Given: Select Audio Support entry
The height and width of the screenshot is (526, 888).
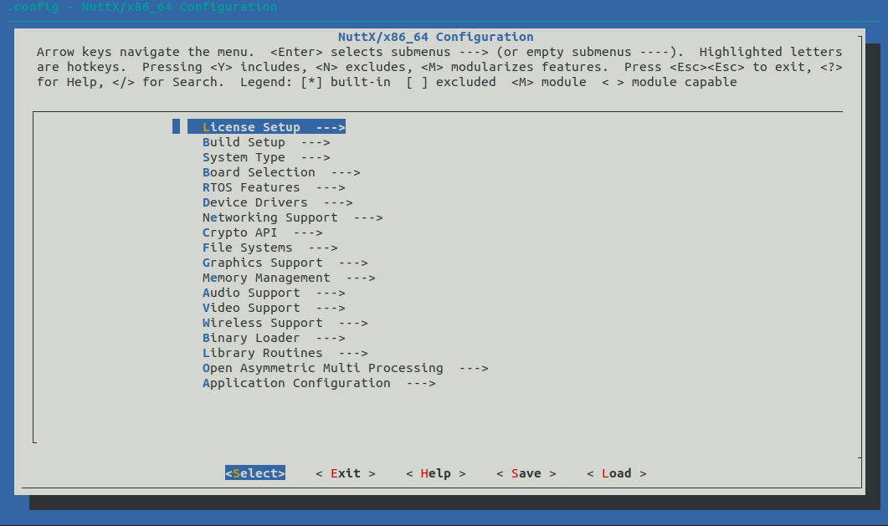Looking at the screenshot, I should click(x=275, y=293).
